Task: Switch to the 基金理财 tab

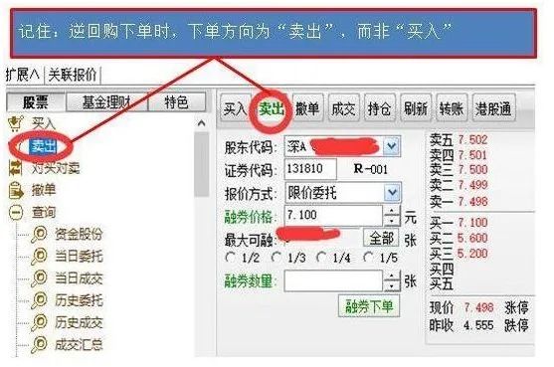Action: pyautogui.click(x=106, y=102)
